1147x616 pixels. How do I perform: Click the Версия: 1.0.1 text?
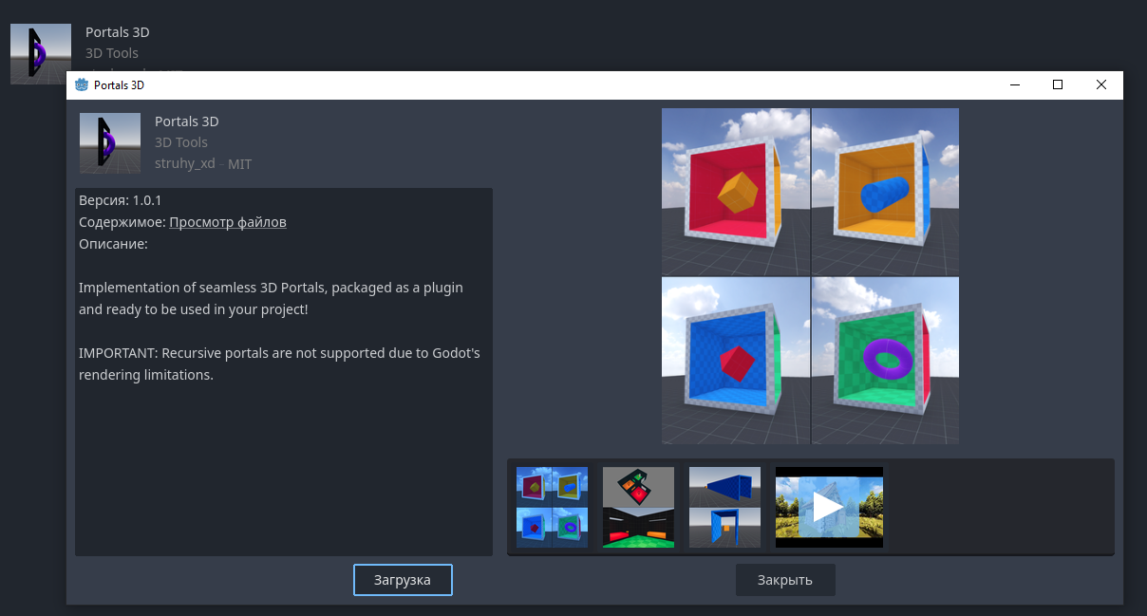[121, 201]
